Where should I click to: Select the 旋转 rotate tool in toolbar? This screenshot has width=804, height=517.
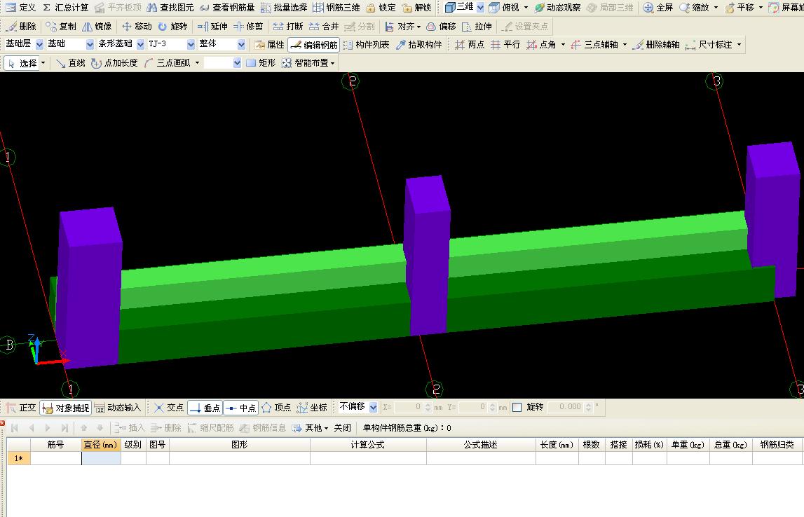(x=172, y=27)
